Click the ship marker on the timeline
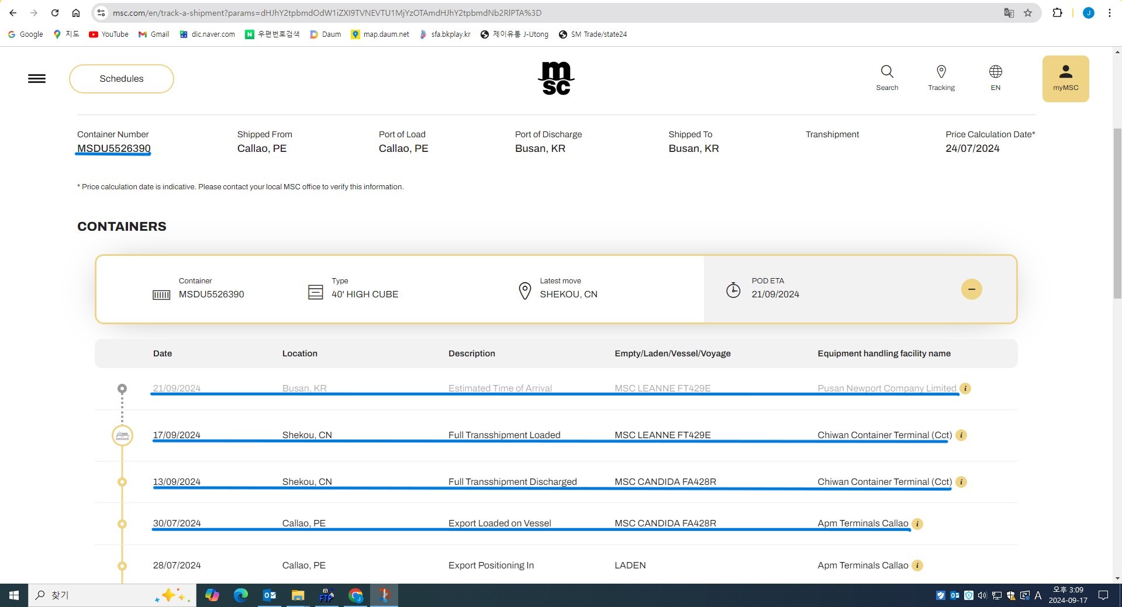Image resolution: width=1122 pixels, height=607 pixels. (122, 435)
